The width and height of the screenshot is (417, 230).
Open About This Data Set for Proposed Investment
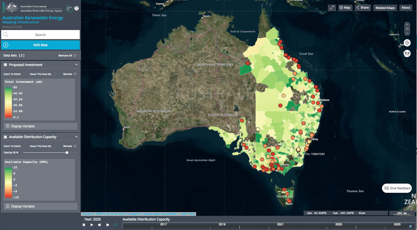[40, 74]
